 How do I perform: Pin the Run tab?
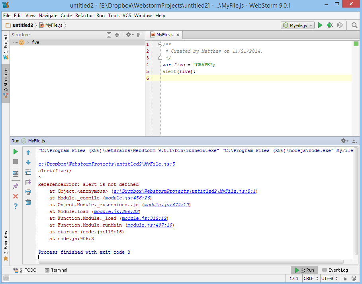(16, 186)
